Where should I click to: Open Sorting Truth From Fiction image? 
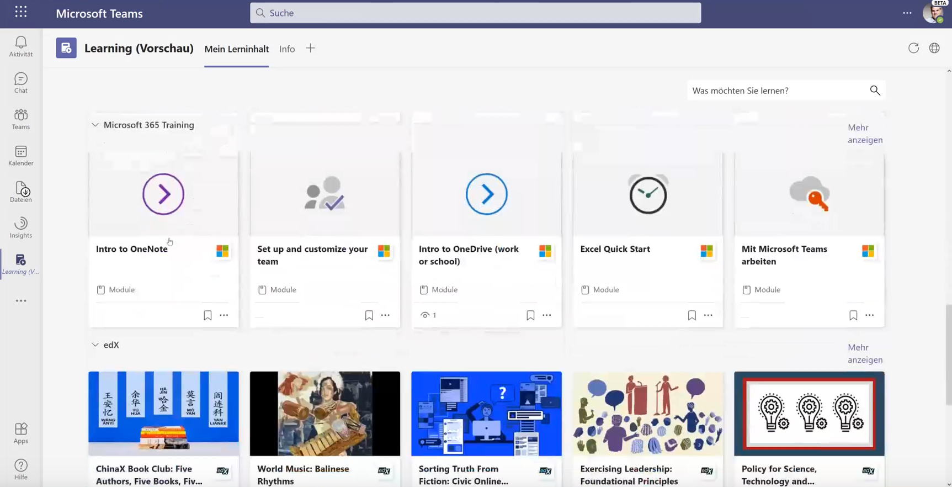click(x=486, y=414)
